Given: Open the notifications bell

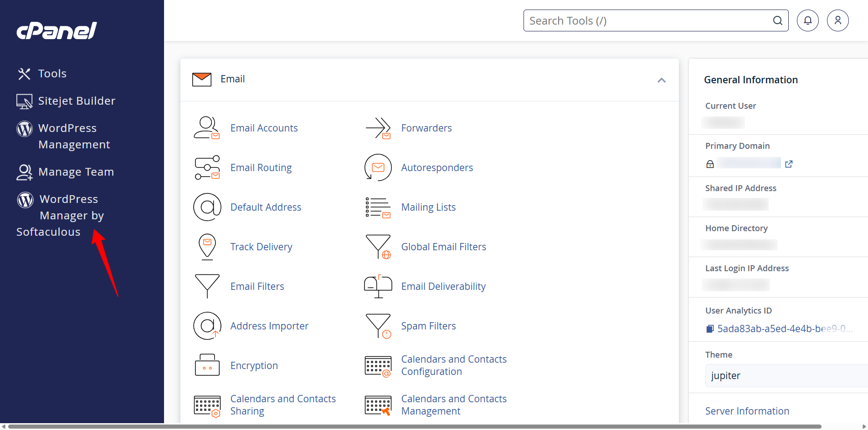Looking at the screenshot, I should click(807, 20).
